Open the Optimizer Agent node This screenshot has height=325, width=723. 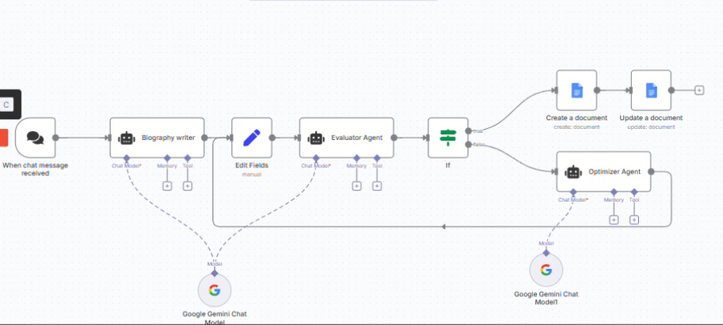pos(603,171)
